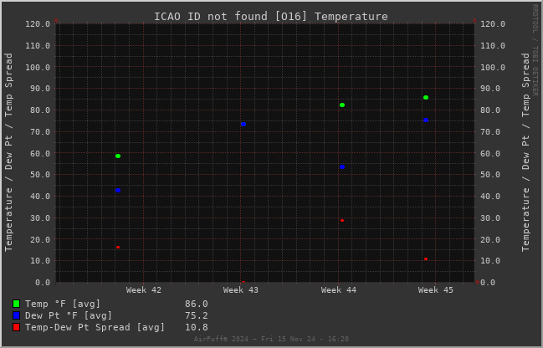Click the green temperature point at Week 44
Image resolution: width=543 pixels, height=348 pixels.
point(342,105)
